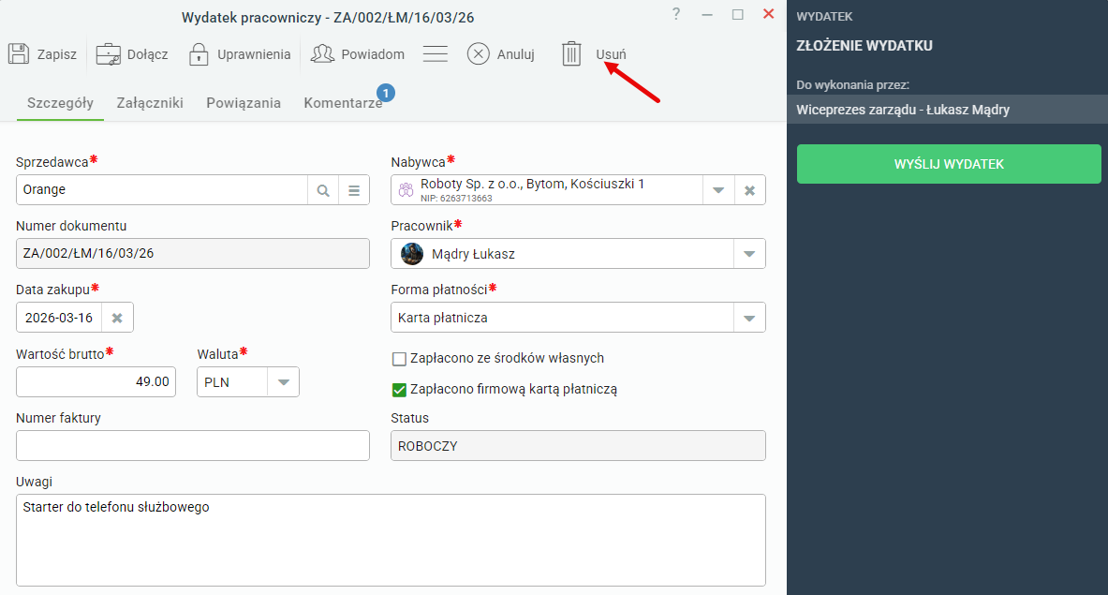Search for a seller with the magnifier icon

(x=323, y=190)
